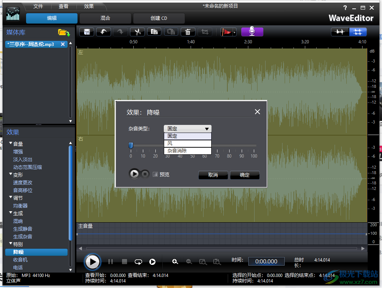
Task: Click the trash delete icon
Action: click(188, 32)
